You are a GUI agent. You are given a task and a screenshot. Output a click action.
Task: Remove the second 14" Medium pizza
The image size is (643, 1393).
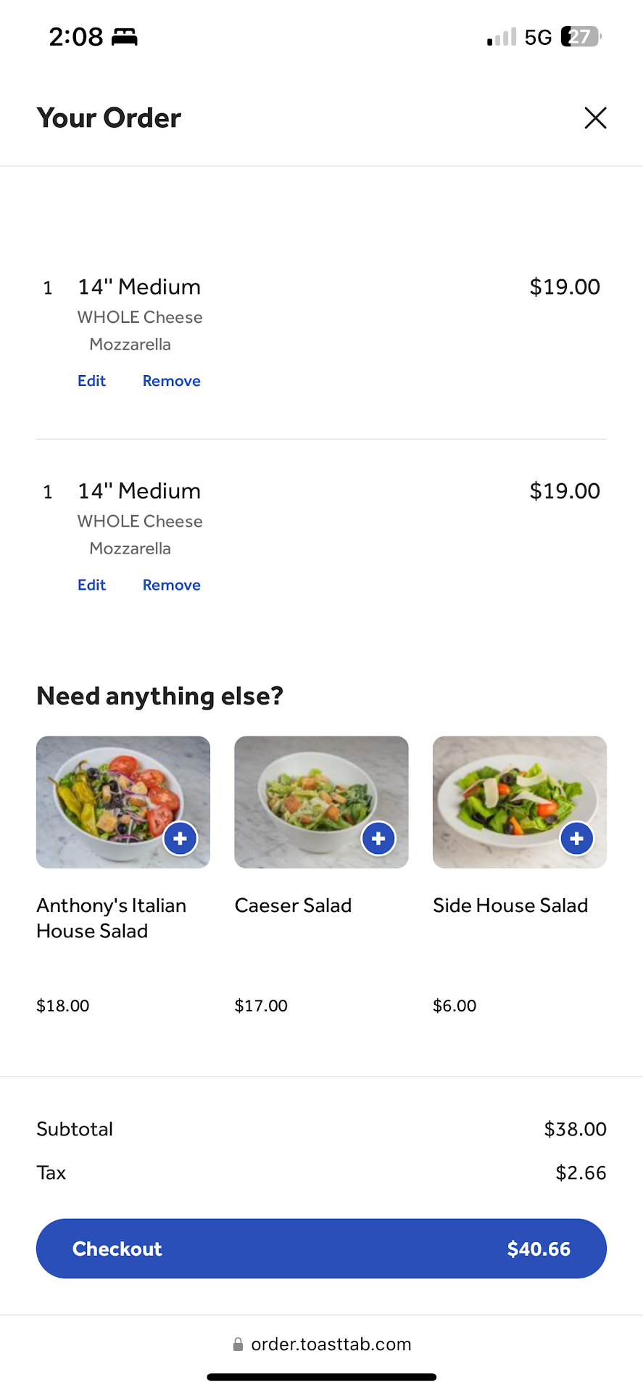point(171,585)
